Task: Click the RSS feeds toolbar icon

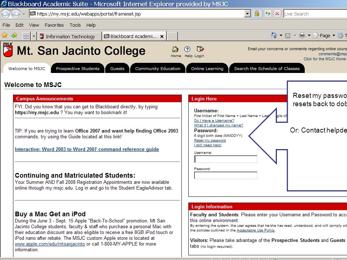Action: (x=288, y=36)
